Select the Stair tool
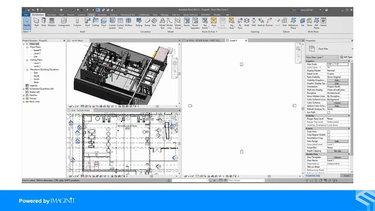The width and height of the screenshot is (375, 211). [x=154, y=22]
